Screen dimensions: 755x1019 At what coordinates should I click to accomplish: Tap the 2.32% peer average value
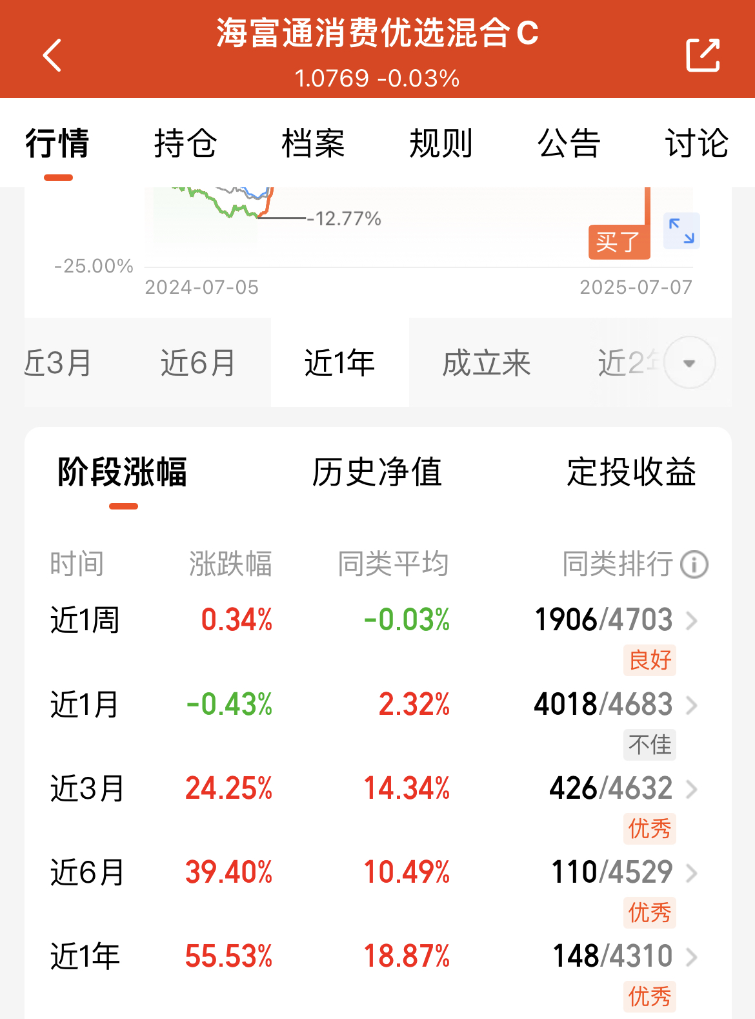click(x=414, y=704)
